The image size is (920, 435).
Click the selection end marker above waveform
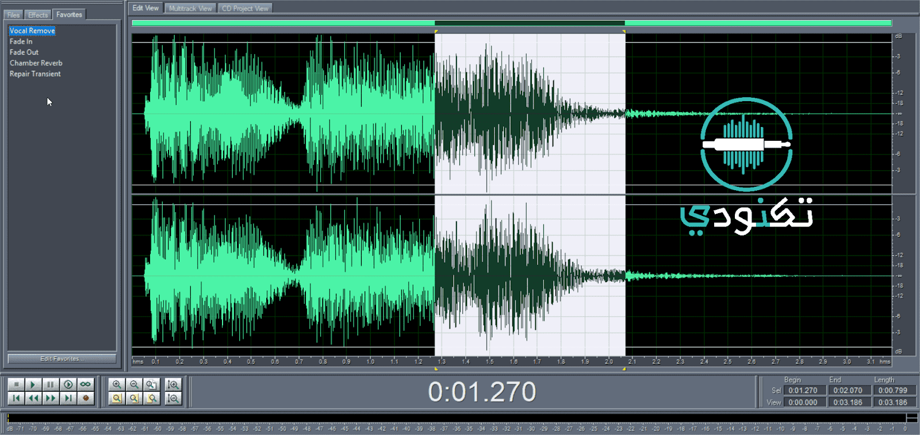[624, 31]
